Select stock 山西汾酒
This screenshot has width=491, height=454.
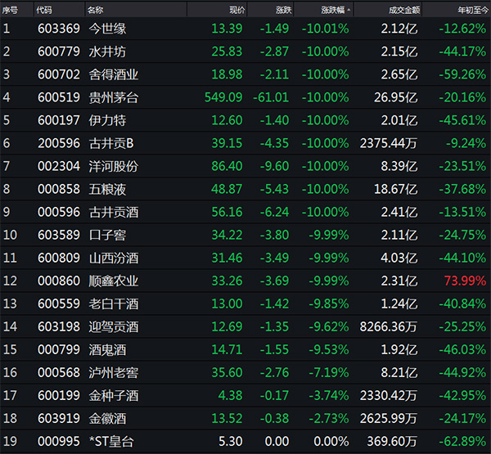coord(114,258)
